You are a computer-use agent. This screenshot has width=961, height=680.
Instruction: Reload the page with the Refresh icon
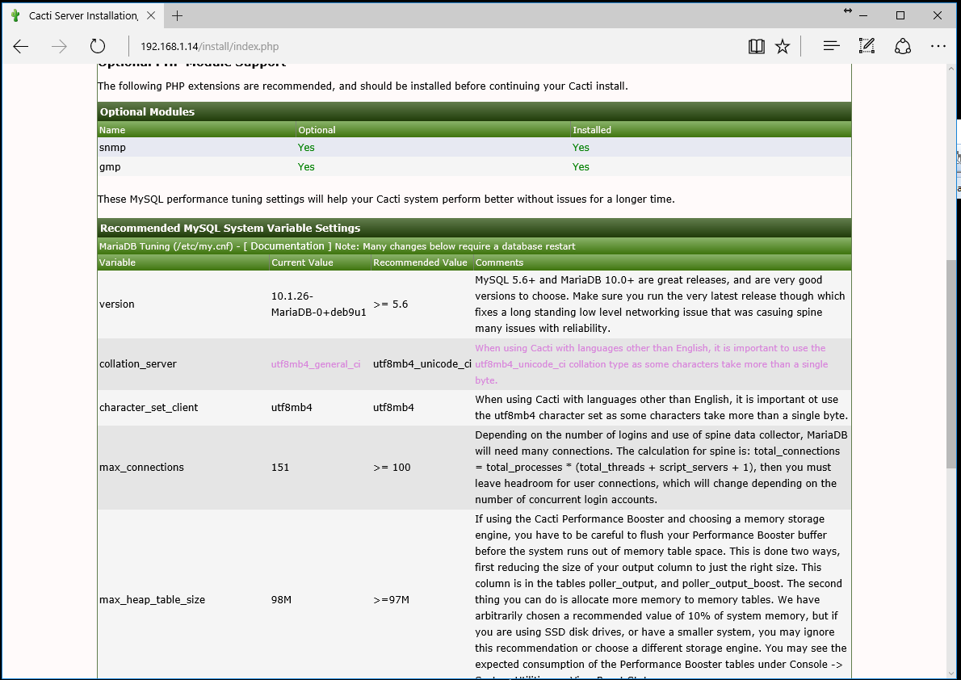click(x=98, y=46)
